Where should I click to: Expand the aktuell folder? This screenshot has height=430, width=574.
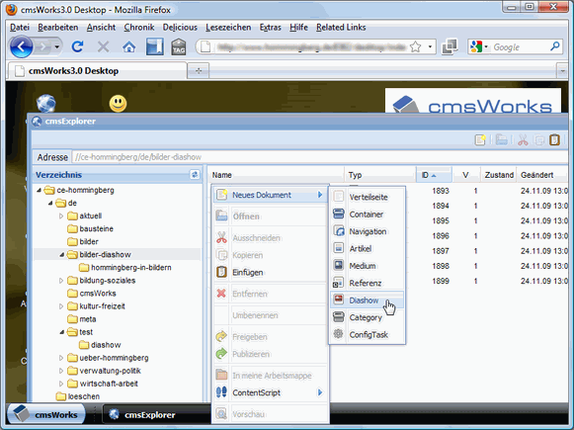61,215
